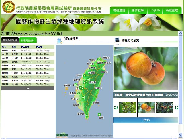Switch to the 物種調查資料 tab

[28, 41]
